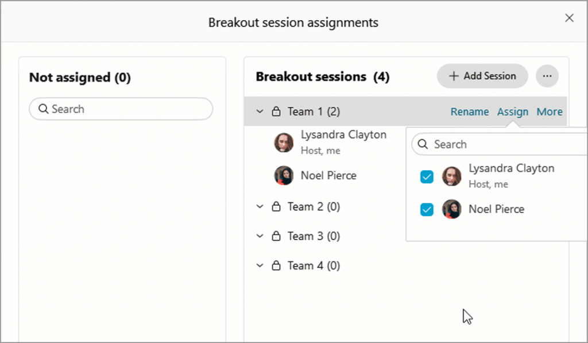Screen dimensions: 588x343
Task: Click the magnifier icon in Not assigned search
Action: 42,109
